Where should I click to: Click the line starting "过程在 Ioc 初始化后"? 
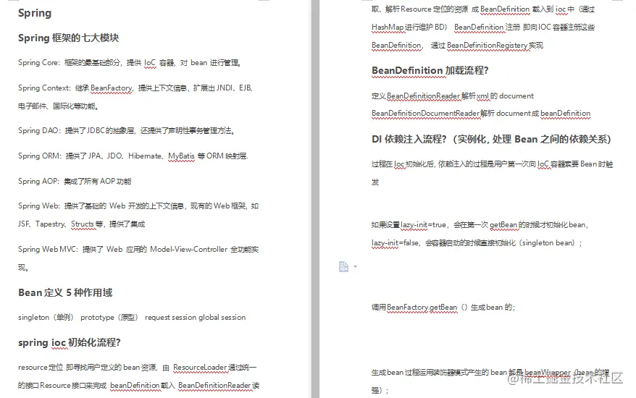click(492, 164)
